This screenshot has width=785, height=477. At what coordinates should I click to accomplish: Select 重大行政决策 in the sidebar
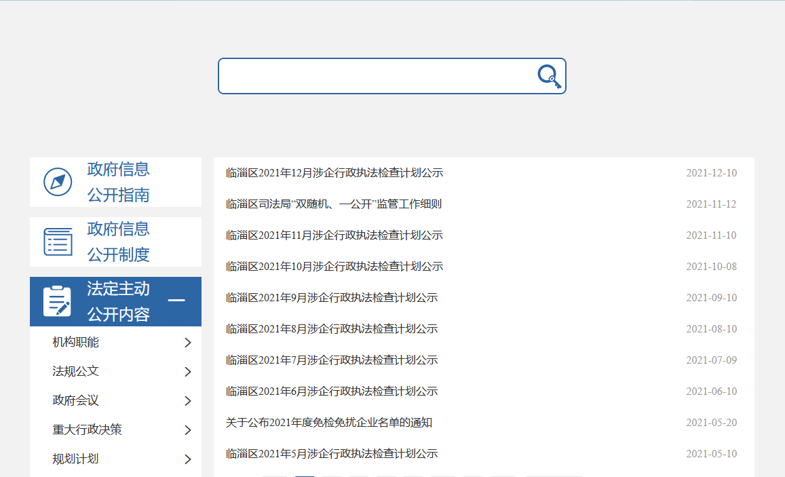[87, 430]
